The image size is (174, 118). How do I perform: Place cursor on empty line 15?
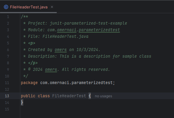(x=97, y=109)
